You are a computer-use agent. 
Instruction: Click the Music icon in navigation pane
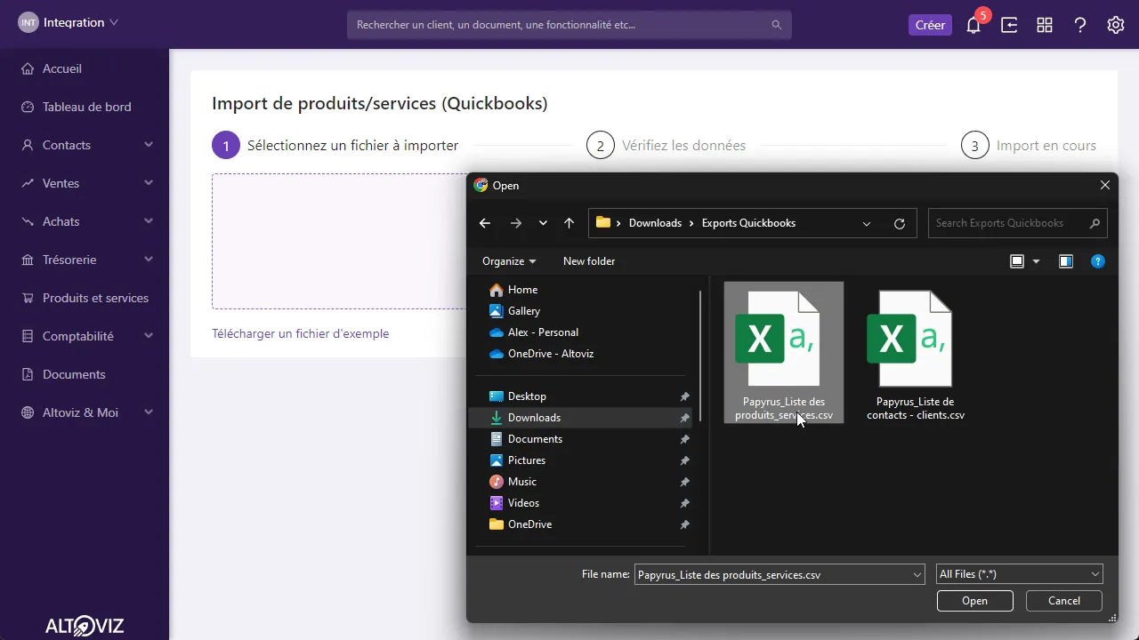pyautogui.click(x=497, y=482)
